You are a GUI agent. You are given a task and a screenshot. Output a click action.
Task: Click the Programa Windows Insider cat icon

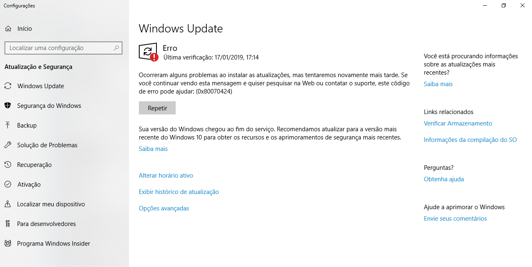click(8, 244)
